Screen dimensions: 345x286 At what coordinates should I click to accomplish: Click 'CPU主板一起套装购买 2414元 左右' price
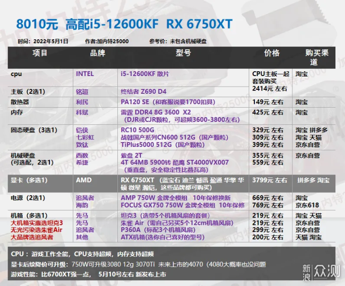271,81
